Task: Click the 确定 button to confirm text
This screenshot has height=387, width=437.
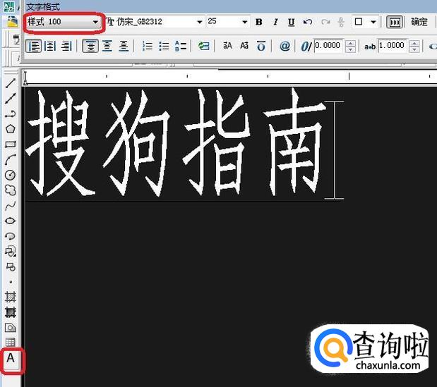Action: pos(419,22)
